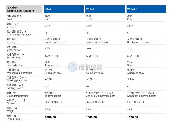Click the Working plate size label
The width and height of the screenshot is (170, 134).
[17, 79]
